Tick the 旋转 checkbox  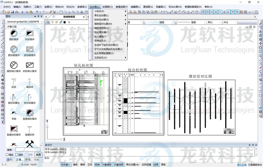click(x=17, y=155)
